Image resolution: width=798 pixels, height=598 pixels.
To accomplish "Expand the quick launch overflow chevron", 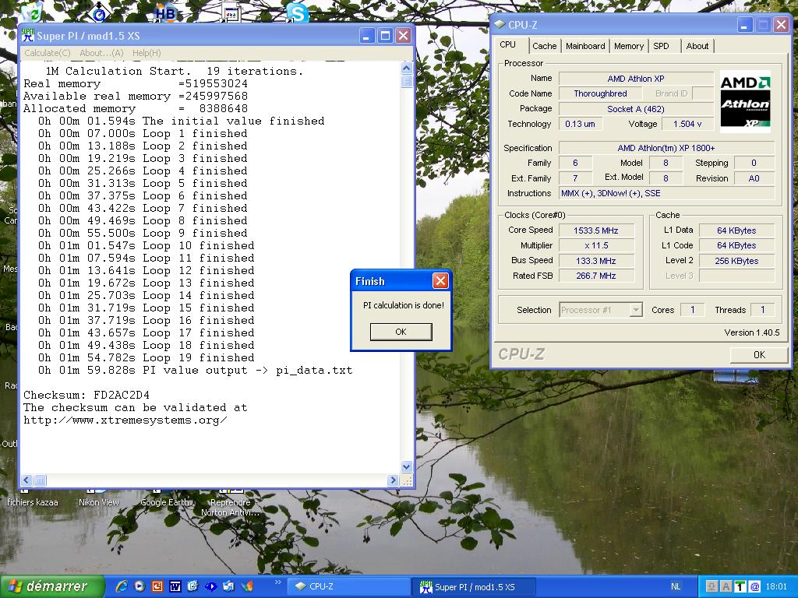I will [278, 582].
